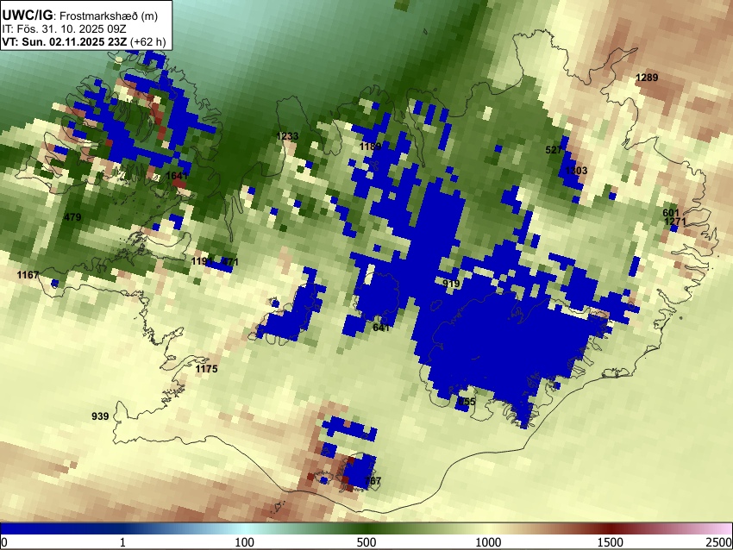Select the 1191 map value
Screen dimensions: 733x550
coord(202,261)
